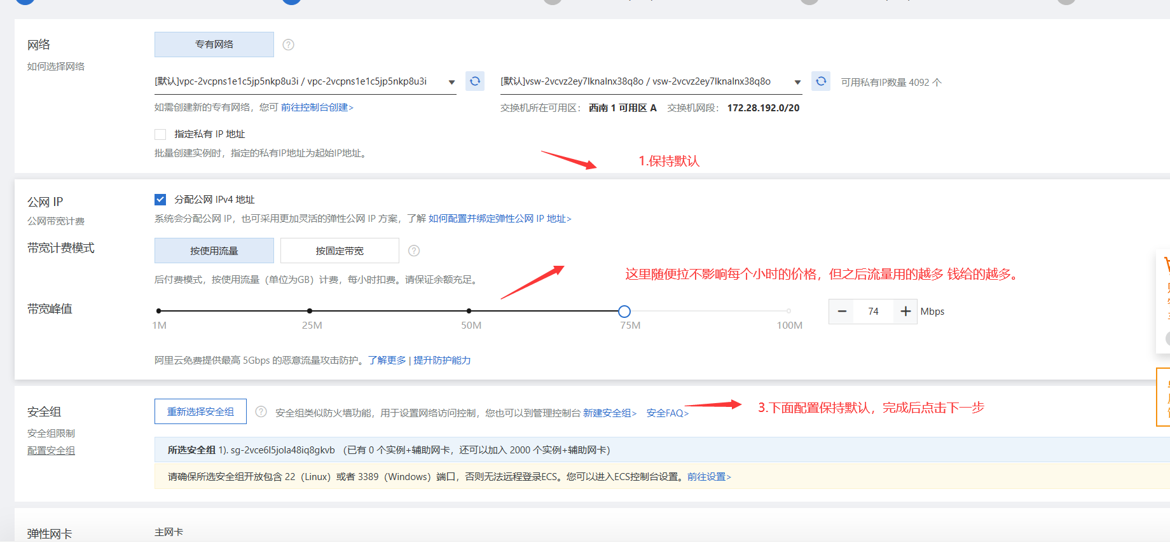Click the 172.28.192.0/20 subnet text
Viewport: 1170px width, 543px height.
click(763, 108)
